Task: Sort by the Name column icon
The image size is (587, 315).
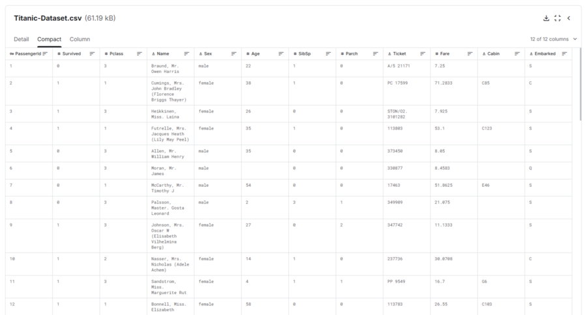Action: (187, 54)
